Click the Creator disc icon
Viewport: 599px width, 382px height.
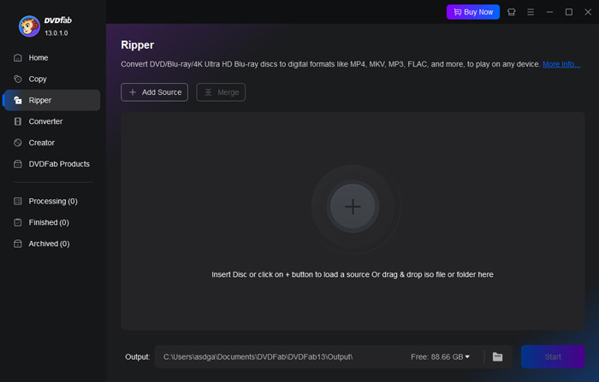click(x=18, y=143)
